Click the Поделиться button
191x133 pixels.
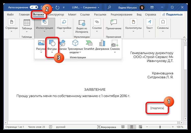coord(173,14)
